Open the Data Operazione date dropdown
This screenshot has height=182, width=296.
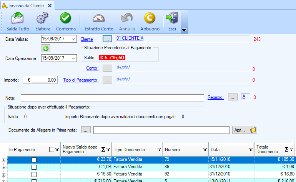tap(74, 58)
